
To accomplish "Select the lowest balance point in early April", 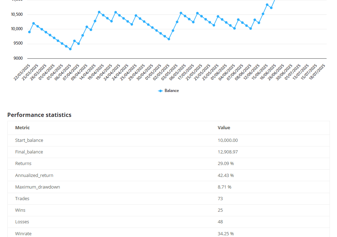I will point(70,49).
